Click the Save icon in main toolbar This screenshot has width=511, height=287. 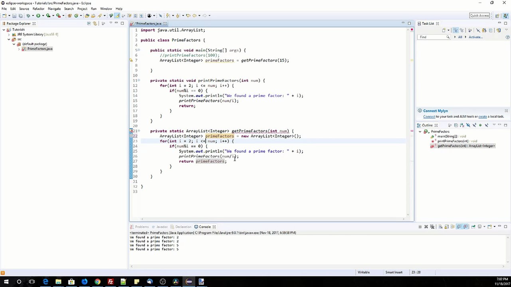click(x=14, y=16)
